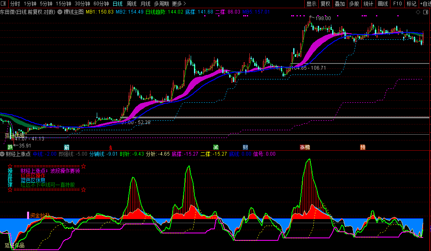Click the 预 event marker icon
Image resolution: width=431 pixels, height=251 pixels.
click(x=363, y=147)
